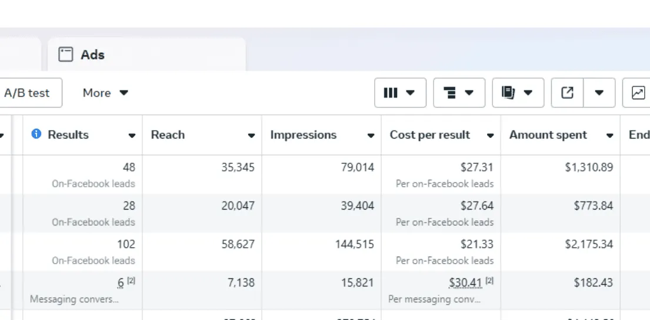Click the Charts icon button
Screen dimensions: 650x320
pos(638,93)
